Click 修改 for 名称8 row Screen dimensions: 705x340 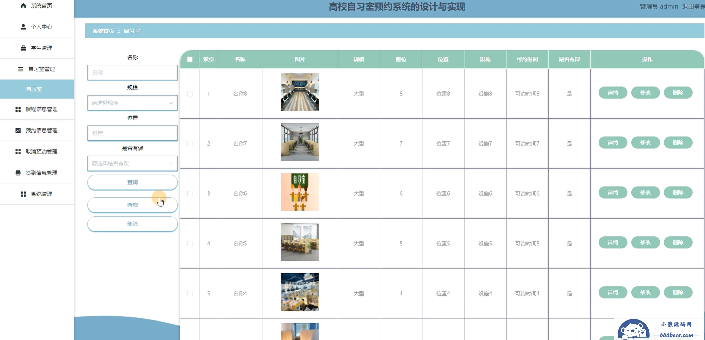(x=645, y=93)
